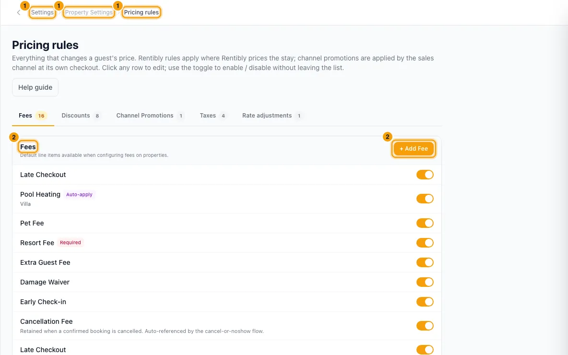The width and height of the screenshot is (568, 355).
Task: Open the Channel Promotions tab
Action: pos(150,116)
